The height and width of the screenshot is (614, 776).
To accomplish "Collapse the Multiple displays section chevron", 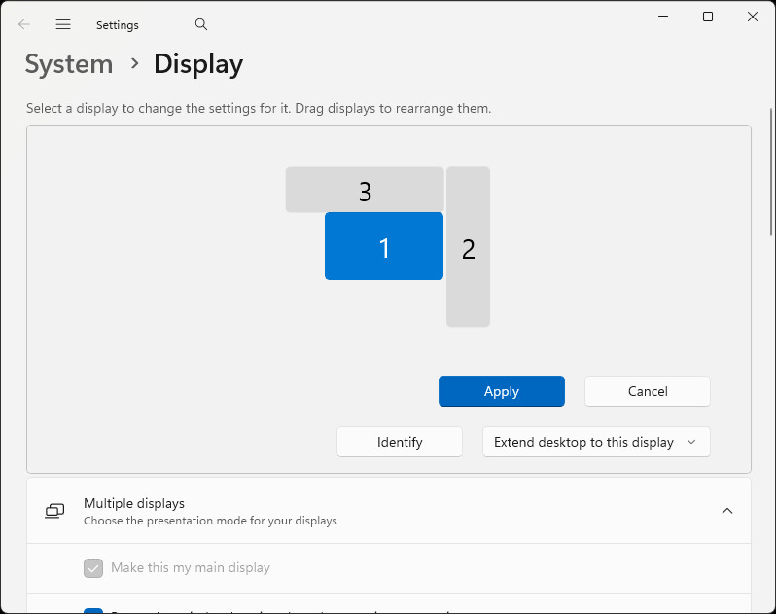I will pyautogui.click(x=726, y=511).
